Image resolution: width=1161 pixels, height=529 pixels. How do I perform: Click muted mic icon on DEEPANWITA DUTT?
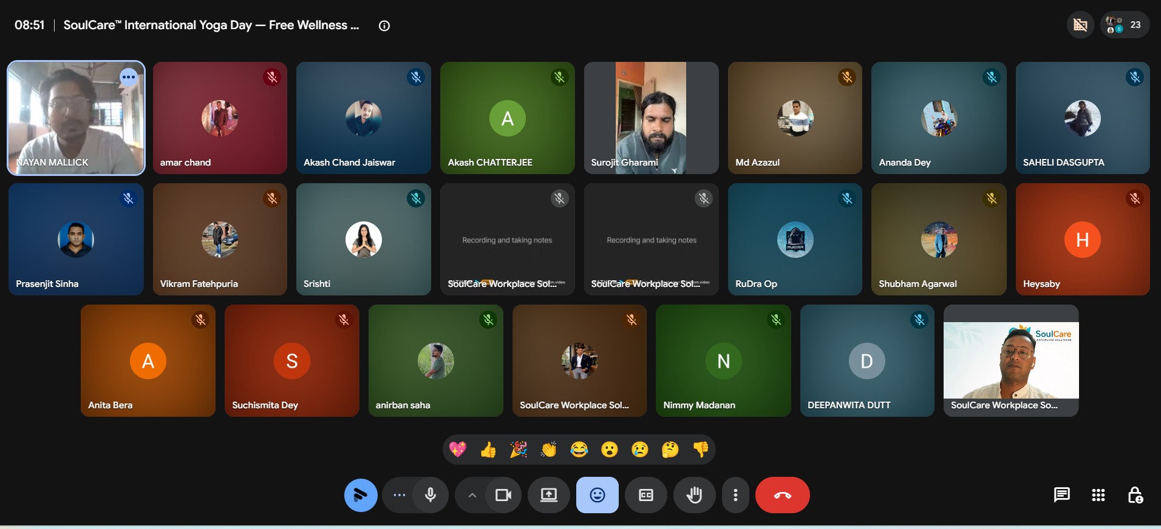[x=919, y=320]
